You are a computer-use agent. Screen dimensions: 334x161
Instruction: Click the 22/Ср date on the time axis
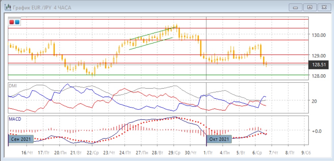tap(93, 153)
